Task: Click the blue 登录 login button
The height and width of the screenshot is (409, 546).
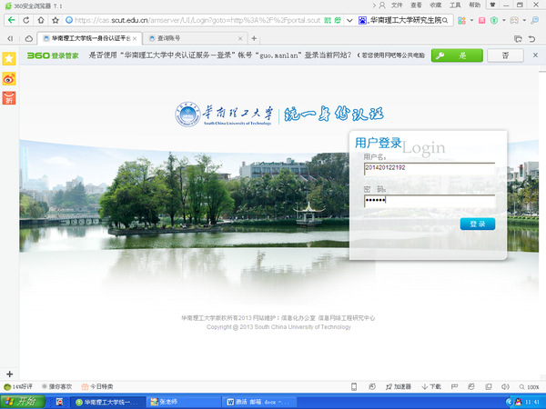Action: [478, 224]
